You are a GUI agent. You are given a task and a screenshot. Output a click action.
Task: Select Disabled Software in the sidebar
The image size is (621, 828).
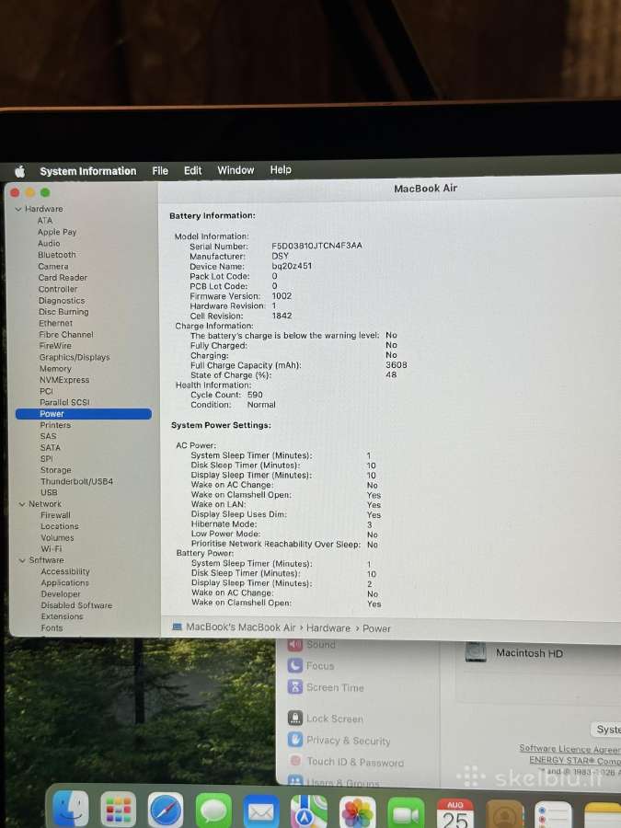[x=77, y=605]
